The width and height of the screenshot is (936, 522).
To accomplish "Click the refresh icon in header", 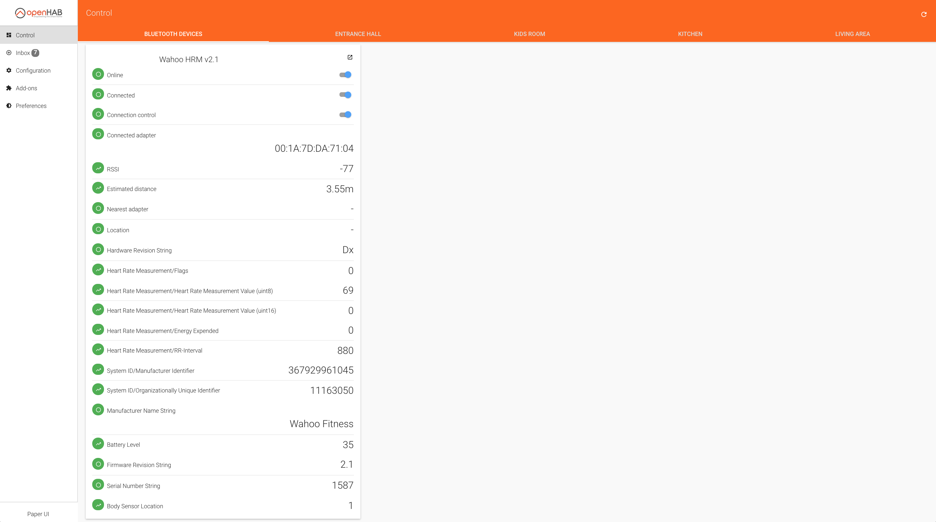I will [x=924, y=14].
